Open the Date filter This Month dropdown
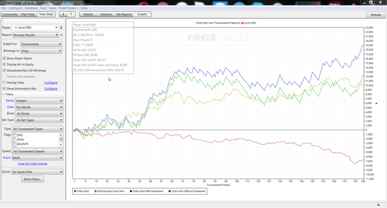 tap(39, 107)
